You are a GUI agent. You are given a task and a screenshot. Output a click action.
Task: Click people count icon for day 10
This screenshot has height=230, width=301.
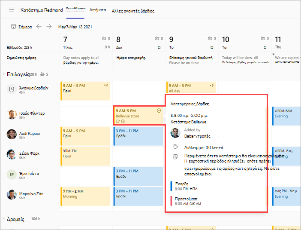point(263,38)
